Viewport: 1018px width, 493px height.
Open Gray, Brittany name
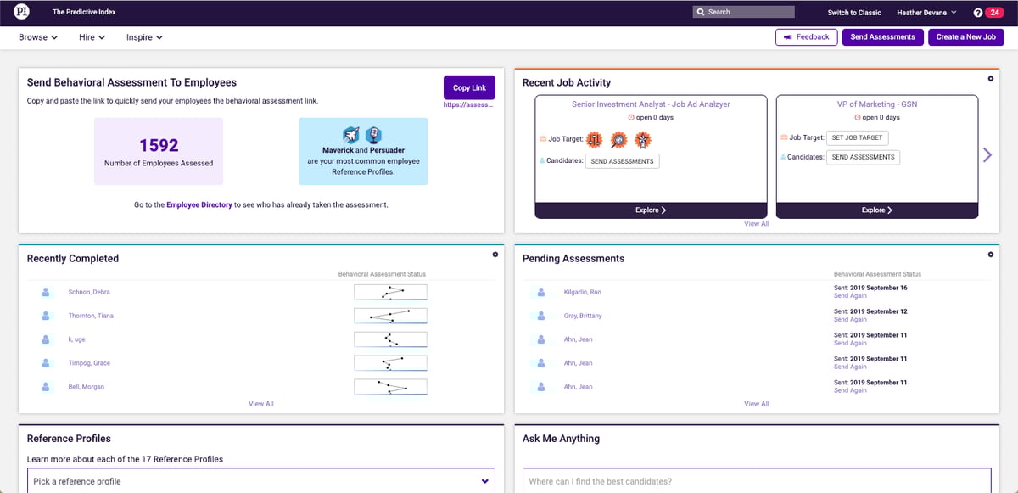(x=582, y=316)
